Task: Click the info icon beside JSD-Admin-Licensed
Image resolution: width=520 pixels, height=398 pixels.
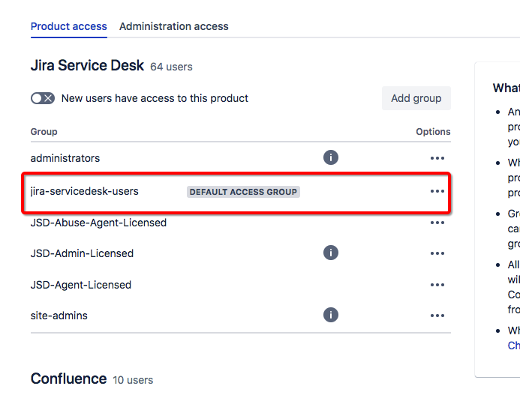Action: tap(331, 253)
